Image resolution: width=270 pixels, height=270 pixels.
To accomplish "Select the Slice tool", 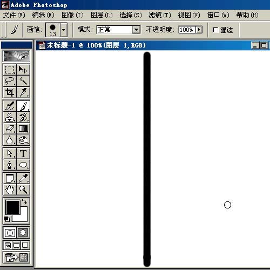I will pyautogui.click(x=23, y=92).
